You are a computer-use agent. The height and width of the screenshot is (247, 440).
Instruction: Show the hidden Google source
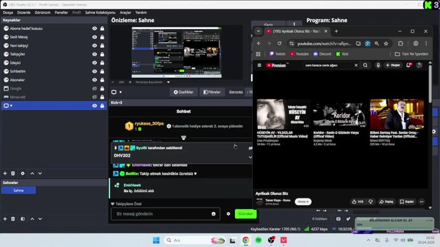pyautogui.click(x=95, y=89)
